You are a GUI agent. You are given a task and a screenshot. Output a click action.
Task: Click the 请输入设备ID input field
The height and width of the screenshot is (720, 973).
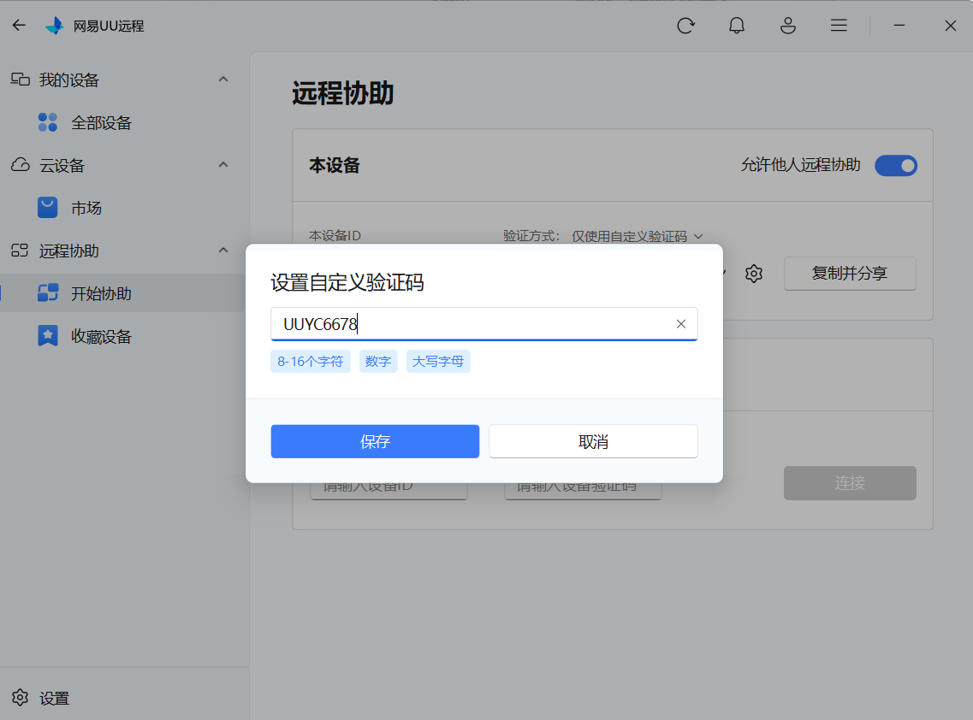389,490
